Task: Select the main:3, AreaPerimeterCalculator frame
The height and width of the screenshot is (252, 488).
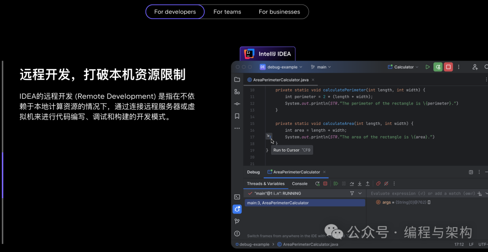Action: 305,203
